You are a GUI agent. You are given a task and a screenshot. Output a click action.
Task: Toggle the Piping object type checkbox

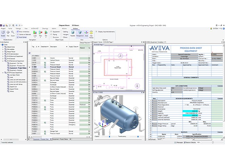(51, 34)
